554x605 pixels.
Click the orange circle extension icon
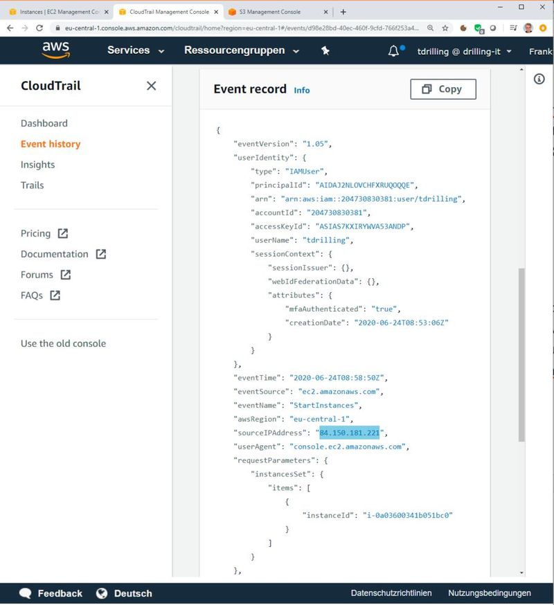tap(543, 28)
